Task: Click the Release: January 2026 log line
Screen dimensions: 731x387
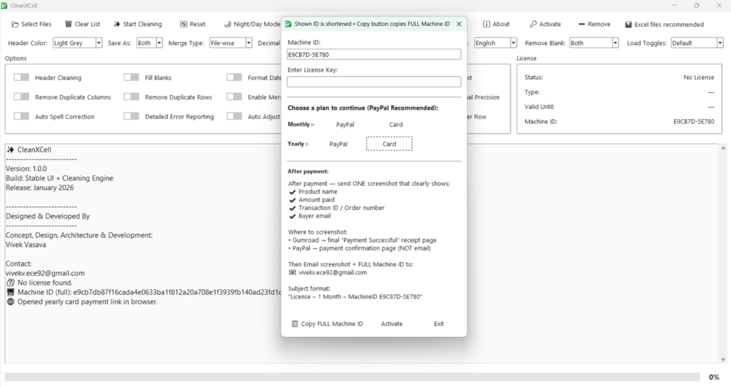Action: [x=39, y=188]
